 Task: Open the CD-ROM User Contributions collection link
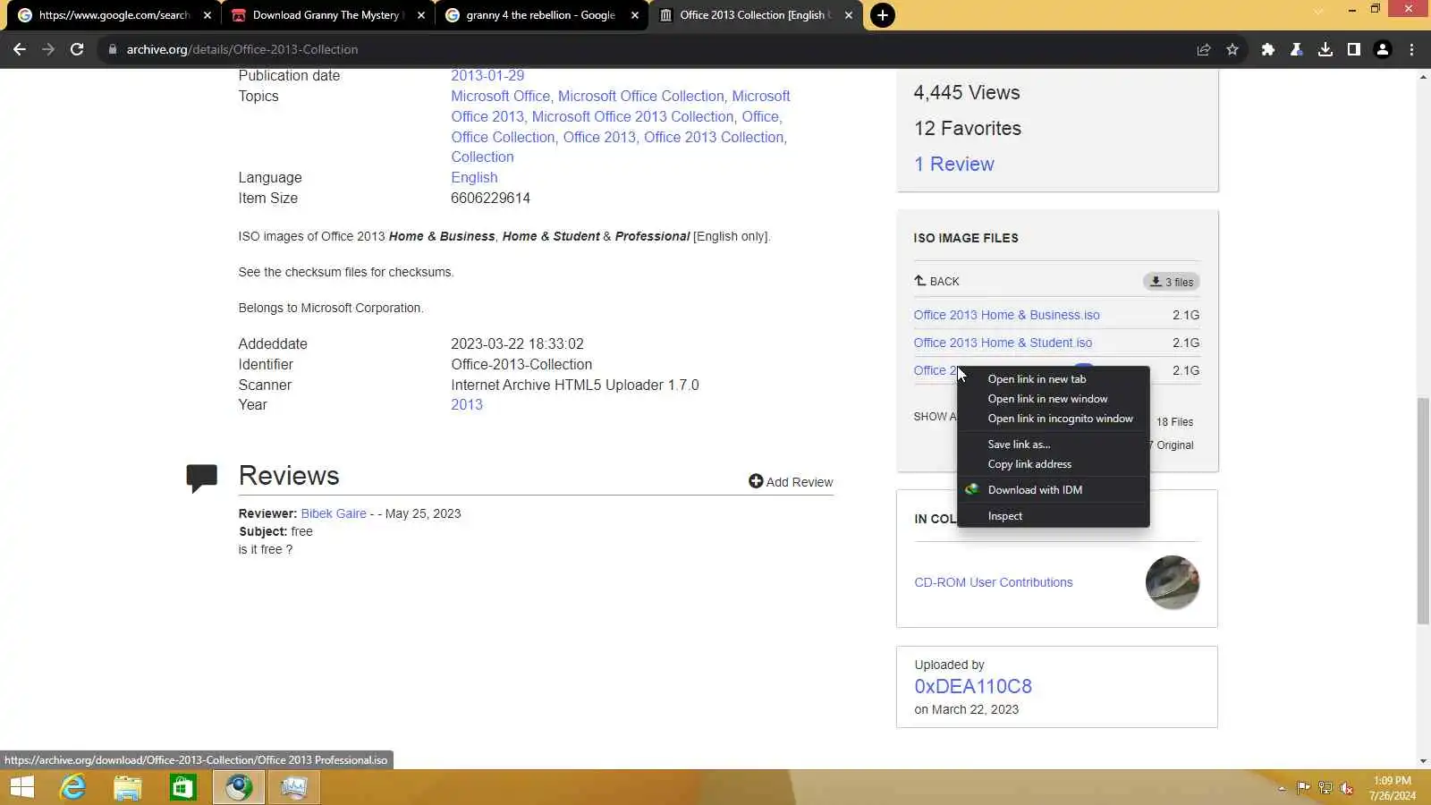point(993,582)
